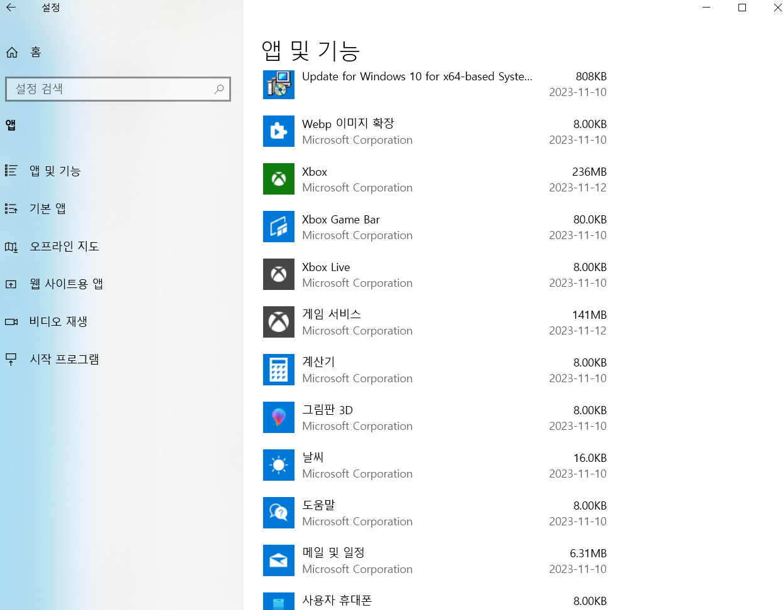This screenshot has height=610, width=783.
Task: Click the video icon beside 비디오 재생
Action: pyautogui.click(x=11, y=321)
